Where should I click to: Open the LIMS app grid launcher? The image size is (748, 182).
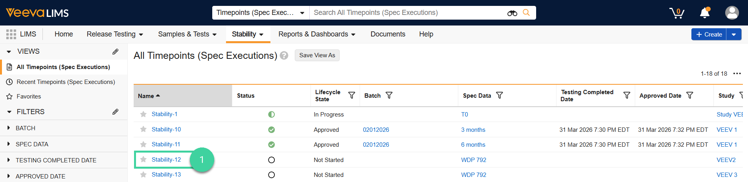tap(11, 34)
